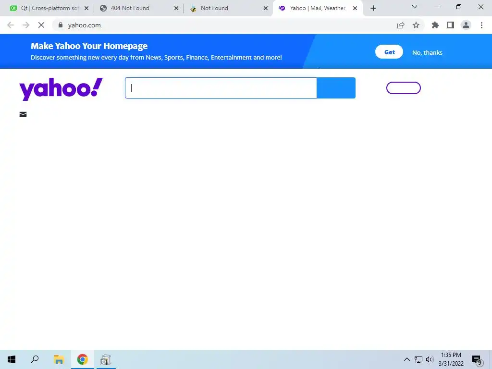Open a new tab with plus button
This screenshot has width=492, height=369.
click(x=373, y=9)
